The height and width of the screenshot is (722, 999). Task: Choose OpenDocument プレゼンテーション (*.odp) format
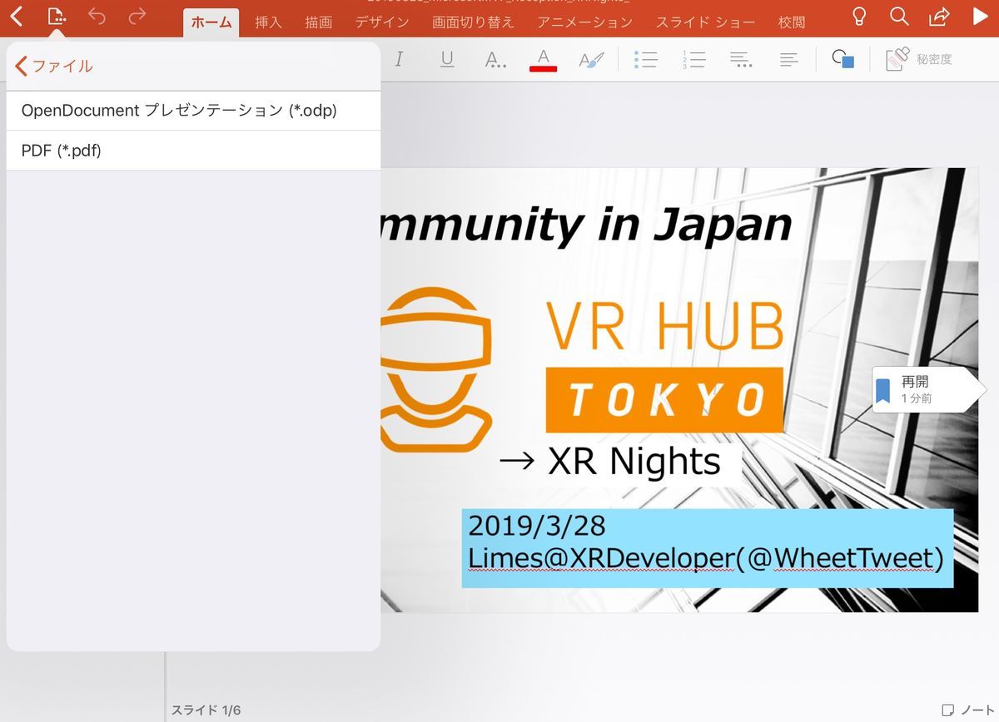pos(193,111)
